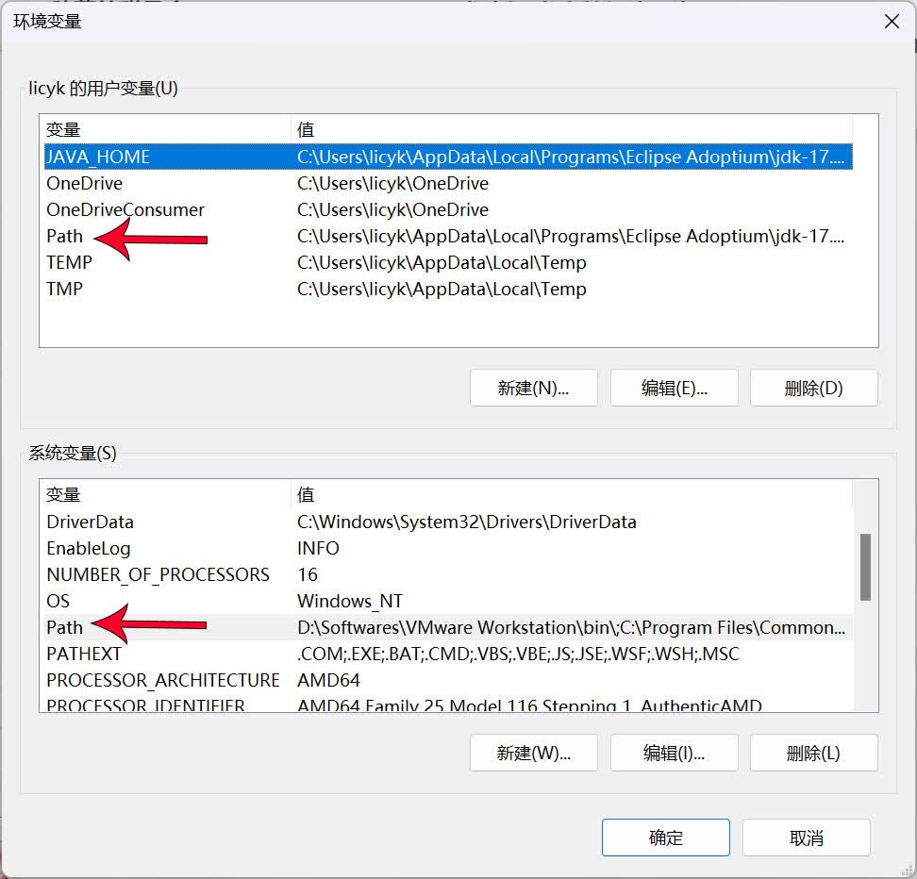Viewport: 917px width, 879px height.
Task: Click the 删除(L) button for system variables
Action: pyautogui.click(x=813, y=753)
